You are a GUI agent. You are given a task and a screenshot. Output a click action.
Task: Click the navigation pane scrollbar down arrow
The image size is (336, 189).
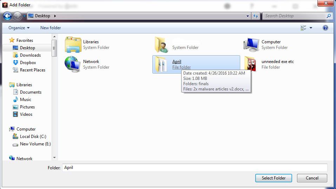[54, 157]
